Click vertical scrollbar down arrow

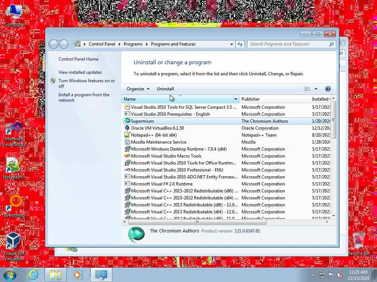click(333, 216)
